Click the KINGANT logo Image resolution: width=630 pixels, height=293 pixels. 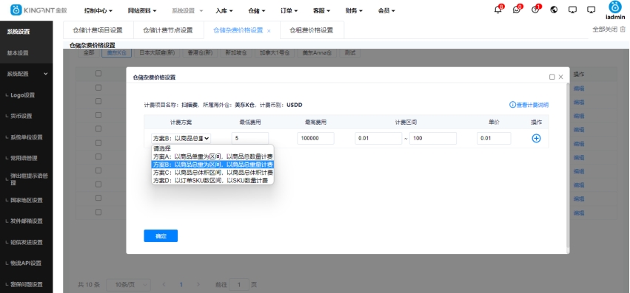click(x=38, y=10)
